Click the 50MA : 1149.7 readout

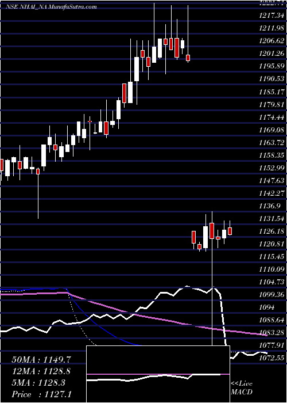pyautogui.click(x=41, y=360)
